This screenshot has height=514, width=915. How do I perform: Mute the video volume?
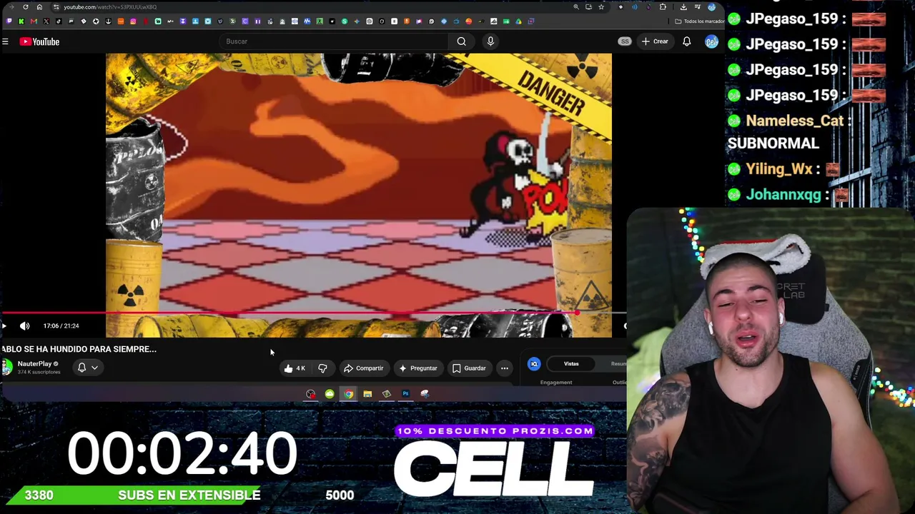25,326
